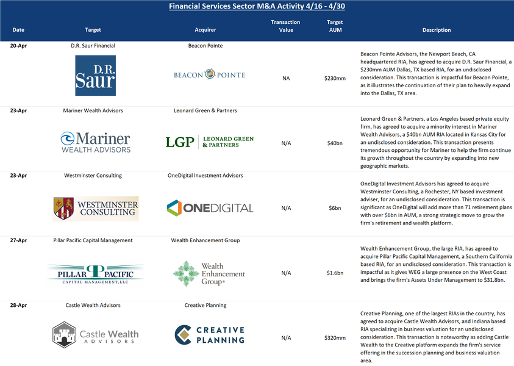
Task: Click the 'Wealth Enhancement Group' acquirer name
Action: pyautogui.click(x=205, y=240)
